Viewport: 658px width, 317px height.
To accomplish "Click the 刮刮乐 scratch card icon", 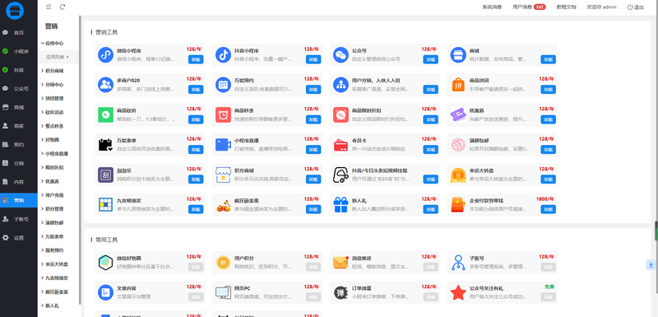I will coord(106,175).
